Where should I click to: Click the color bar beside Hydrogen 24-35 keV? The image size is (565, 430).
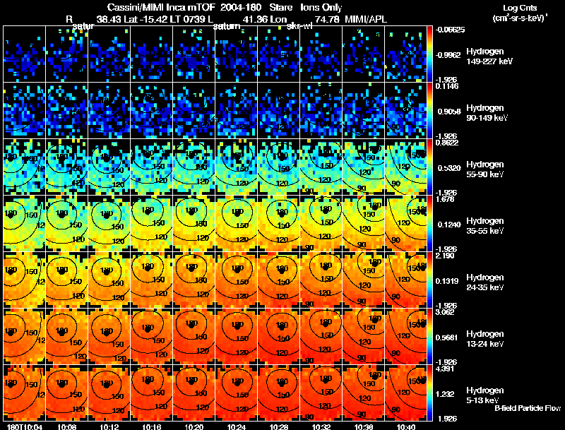tap(429, 280)
